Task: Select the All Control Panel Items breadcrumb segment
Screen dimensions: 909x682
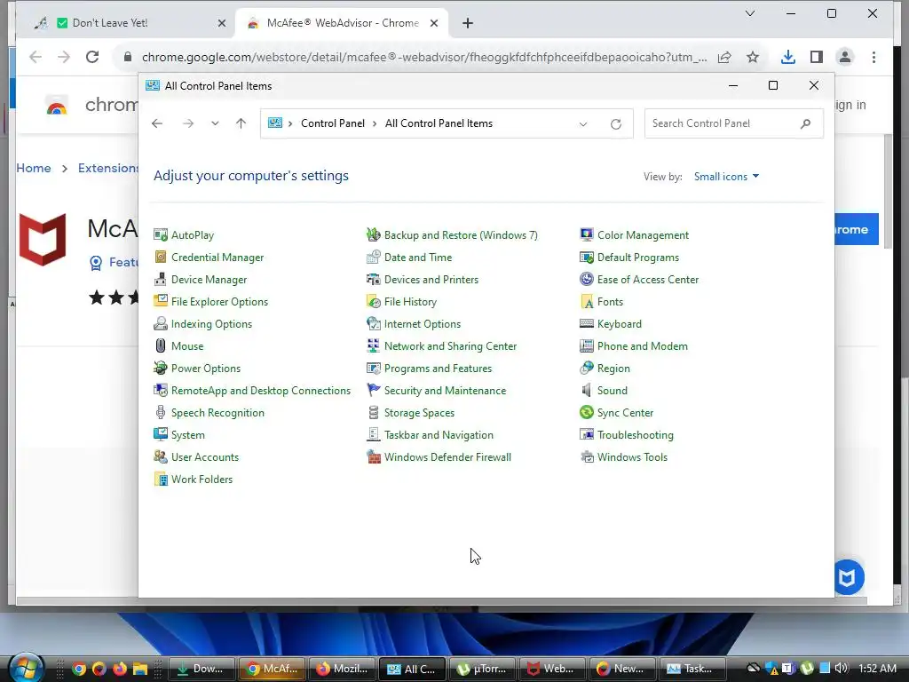Action: tap(439, 123)
